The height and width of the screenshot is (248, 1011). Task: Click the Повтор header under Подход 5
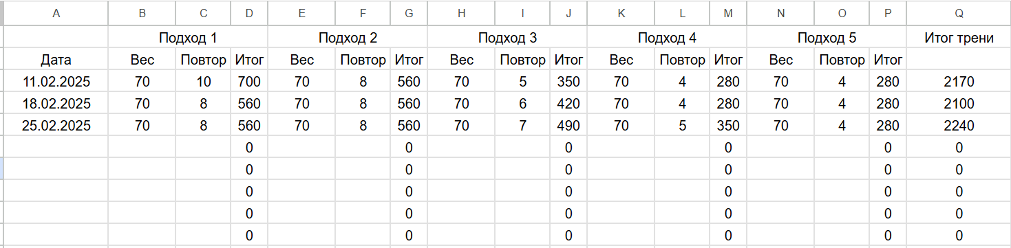[x=842, y=60]
